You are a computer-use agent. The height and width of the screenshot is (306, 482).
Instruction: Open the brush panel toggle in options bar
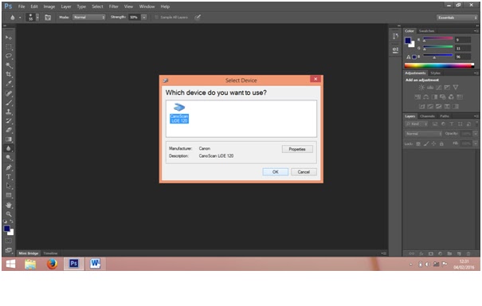click(48, 18)
